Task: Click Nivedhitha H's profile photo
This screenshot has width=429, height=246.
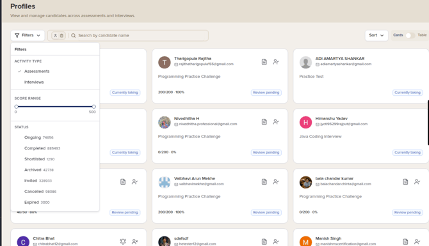Action: [165, 122]
